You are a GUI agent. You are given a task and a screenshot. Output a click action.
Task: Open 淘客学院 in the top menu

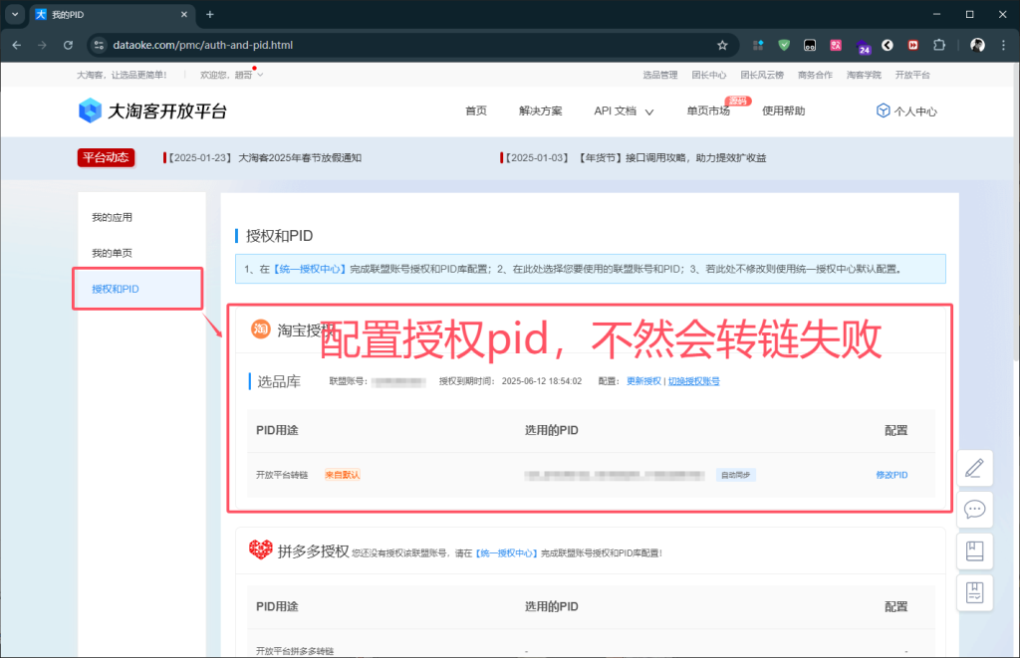[x=864, y=74]
